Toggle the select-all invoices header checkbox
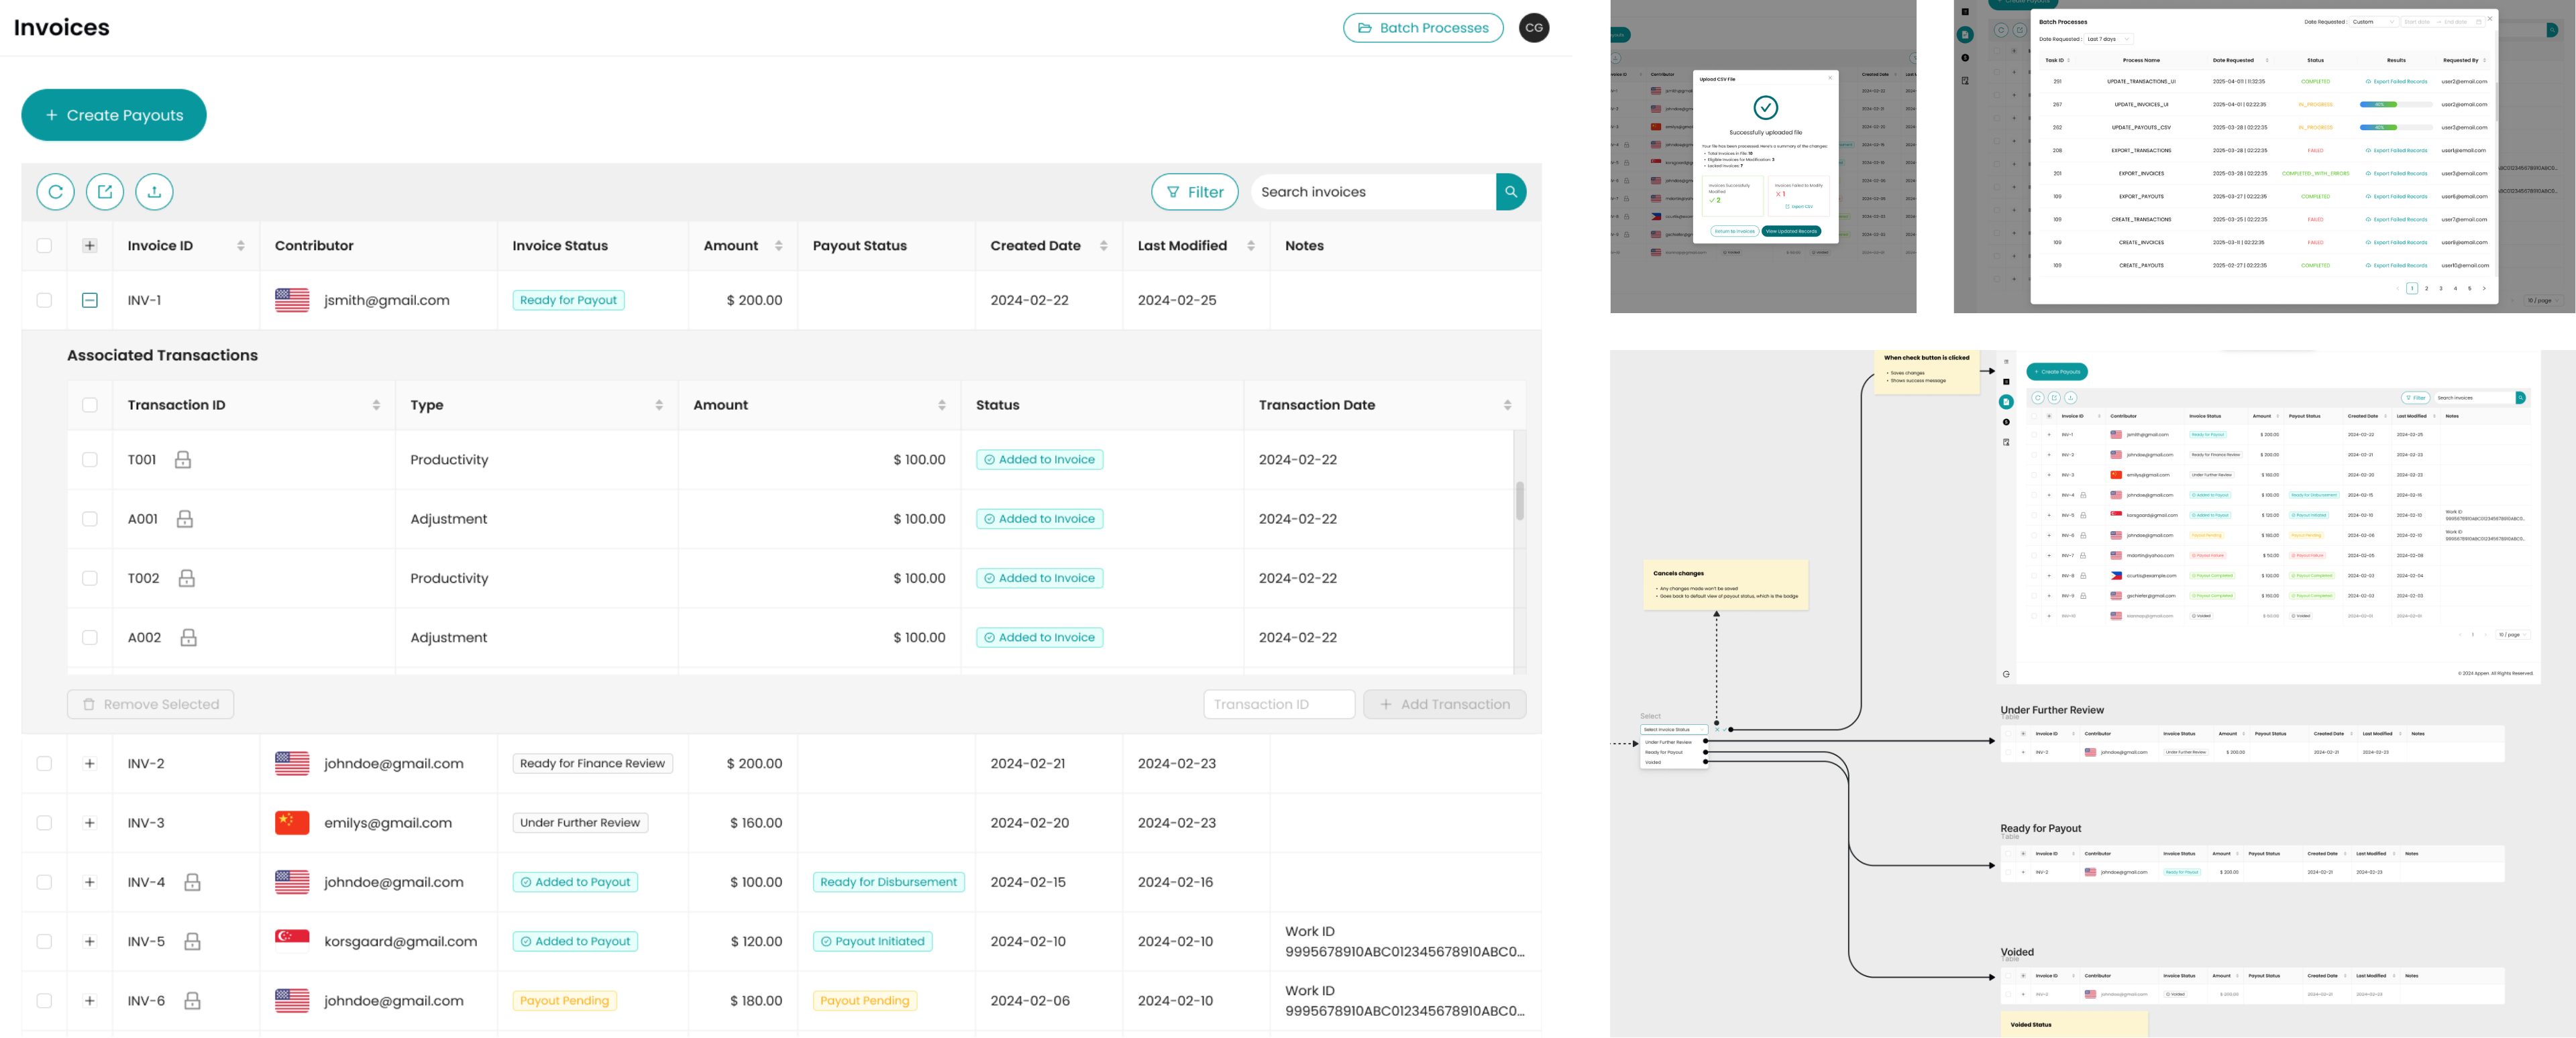This screenshot has width=2576, height=1038. [44, 246]
